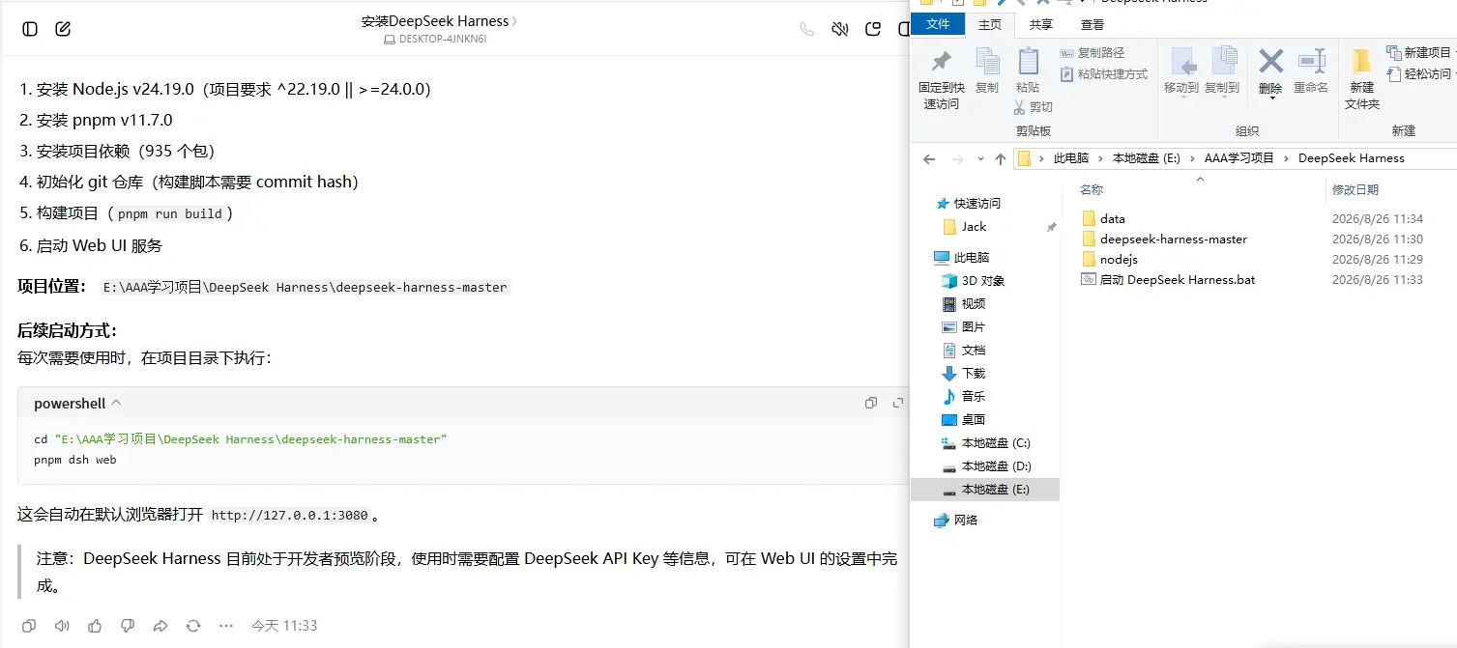This screenshot has width=1457, height=648.
Task: Copy the powershell code block
Action: click(x=871, y=403)
